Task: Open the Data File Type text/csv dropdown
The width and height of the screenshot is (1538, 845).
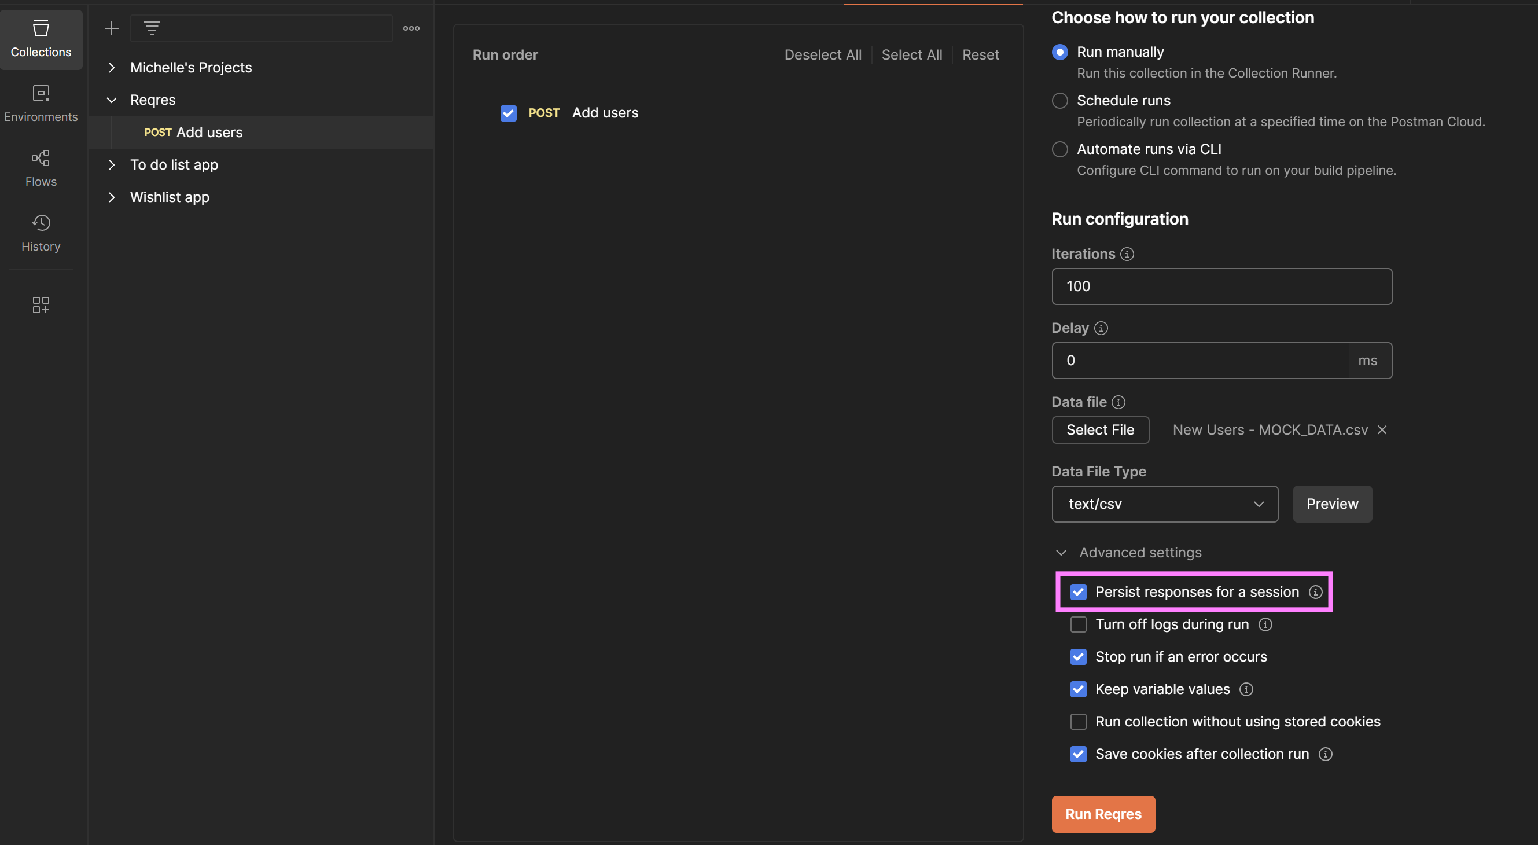Action: pyautogui.click(x=1164, y=504)
